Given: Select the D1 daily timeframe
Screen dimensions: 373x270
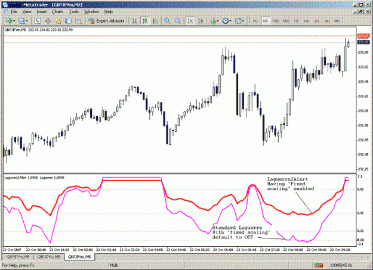Looking at the screenshot, I should [x=317, y=21].
